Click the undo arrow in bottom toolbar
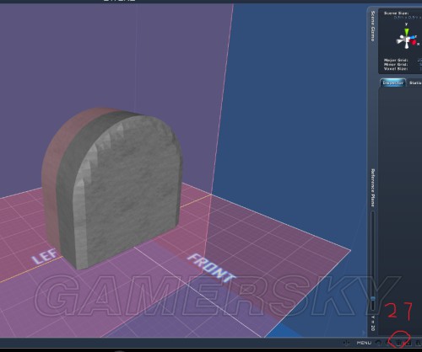 [379, 343]
